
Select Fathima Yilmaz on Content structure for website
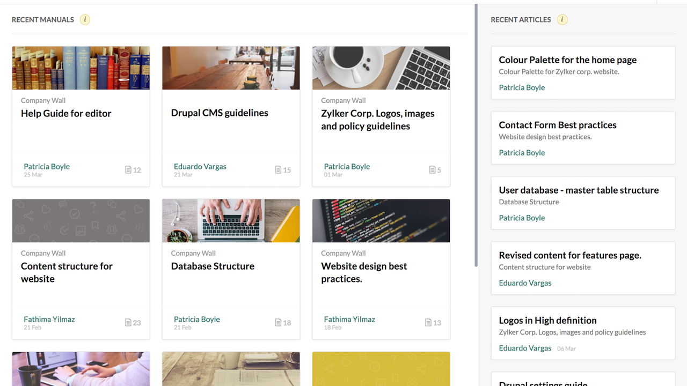click(x=49, y=319)
